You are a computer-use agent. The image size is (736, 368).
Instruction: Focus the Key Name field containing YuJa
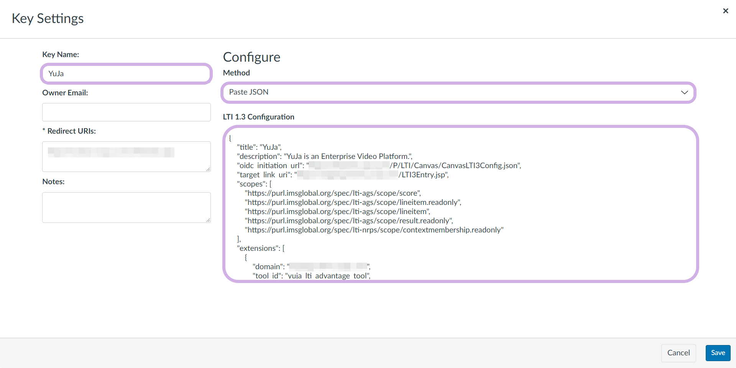(126, 74)
